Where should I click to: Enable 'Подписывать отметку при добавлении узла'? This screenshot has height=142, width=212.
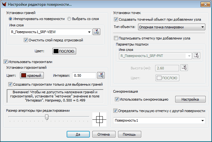(116, 38)
